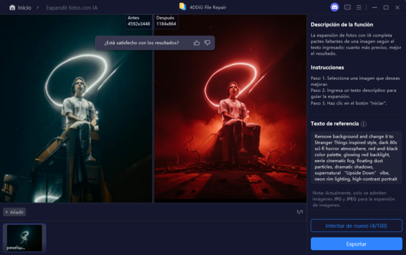Open the feedback chat icon

pos(347,7)
